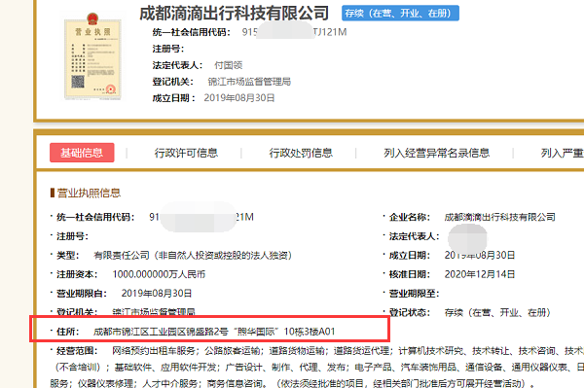Click the 营业期限至 field label
This screenshot has height=388, width=584.
click(415, 293)
